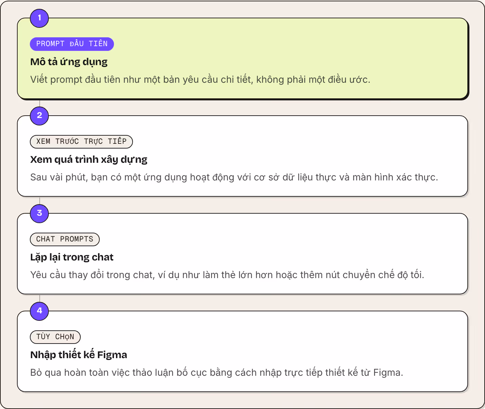This screenshot has width=485, height=409.
Task: Click description starting 'Yêu cầu thay đổi trong chat'
Action: (x=227, y=275)
